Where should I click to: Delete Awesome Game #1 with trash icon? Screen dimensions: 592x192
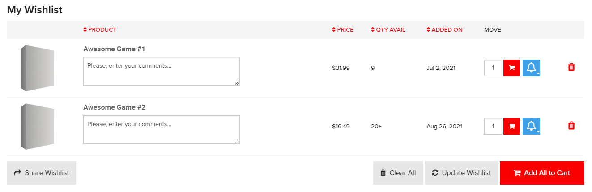[571, 67]
